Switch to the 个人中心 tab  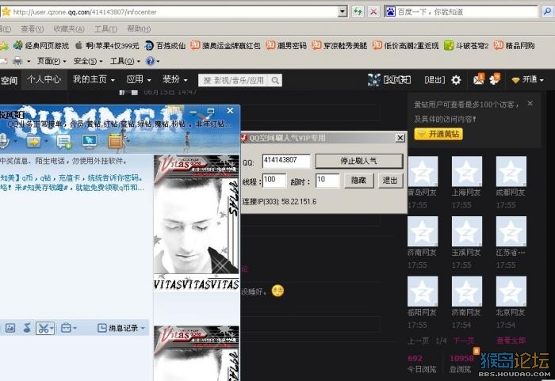coord(44,79)
